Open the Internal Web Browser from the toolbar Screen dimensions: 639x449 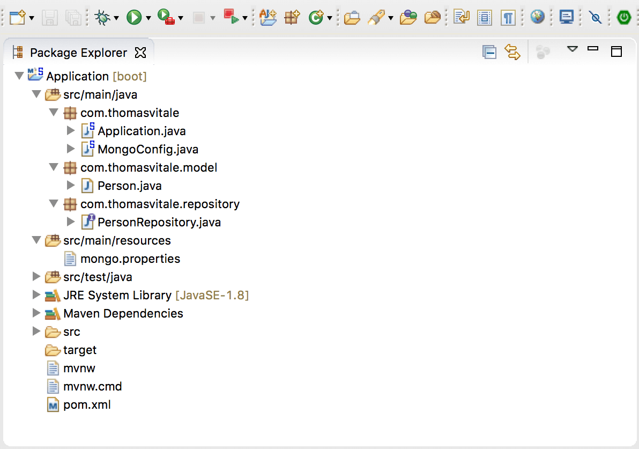[x=538, y=17]
